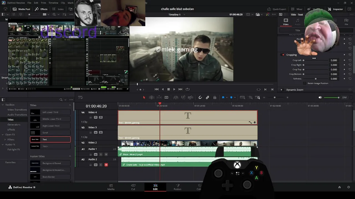Select the Generators category
The width and height of the screenshot is (355, 199).
(14, 125)
